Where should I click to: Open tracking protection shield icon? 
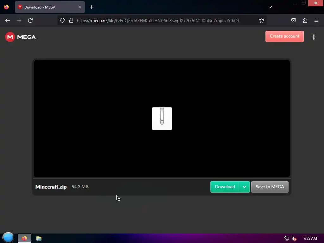tap(62, 20)
